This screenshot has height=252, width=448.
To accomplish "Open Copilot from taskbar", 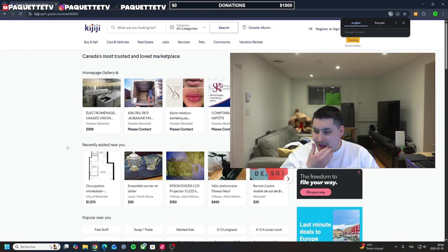I will click(x=76, y=247).
